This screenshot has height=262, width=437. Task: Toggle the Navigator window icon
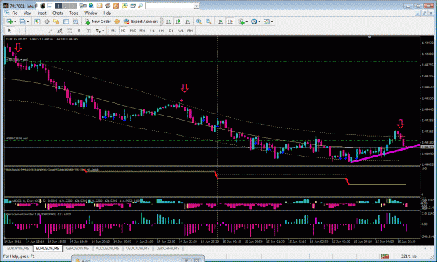(x=57, y=22)
